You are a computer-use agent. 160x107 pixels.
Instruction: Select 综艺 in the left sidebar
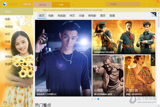[8, 34]
